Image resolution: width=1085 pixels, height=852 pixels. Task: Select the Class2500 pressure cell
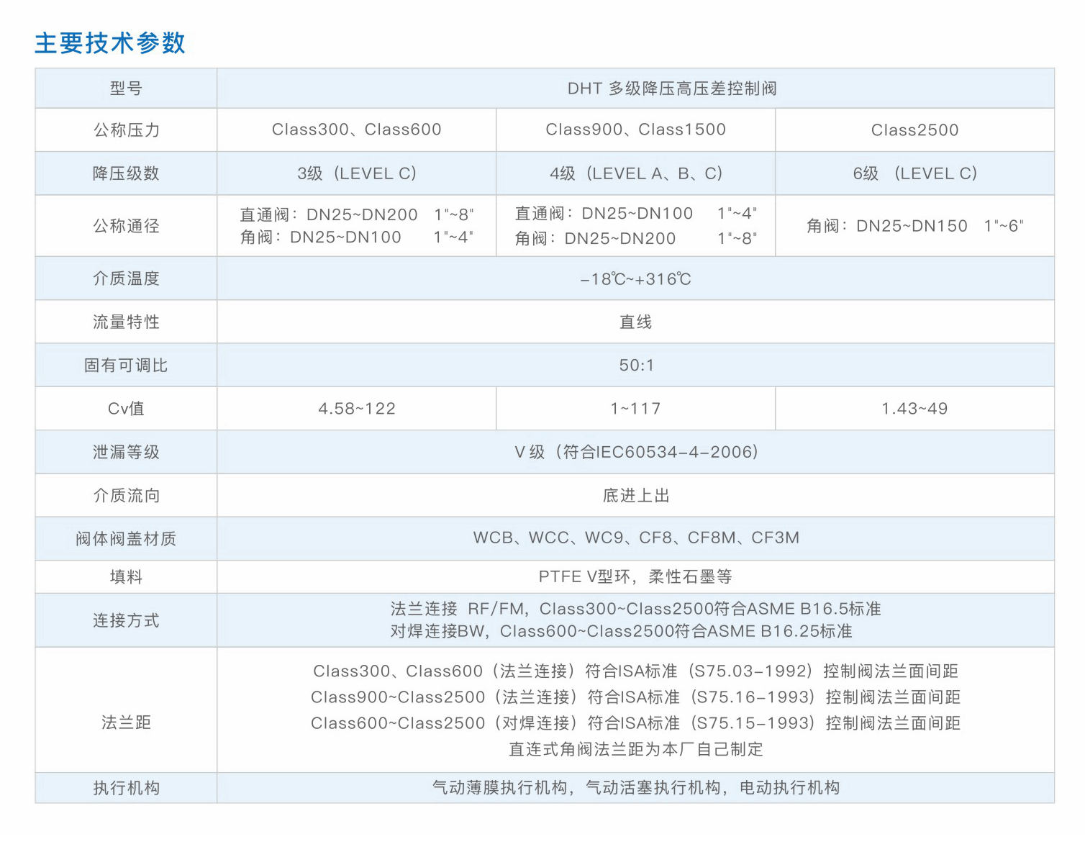(x=914, y=130)
